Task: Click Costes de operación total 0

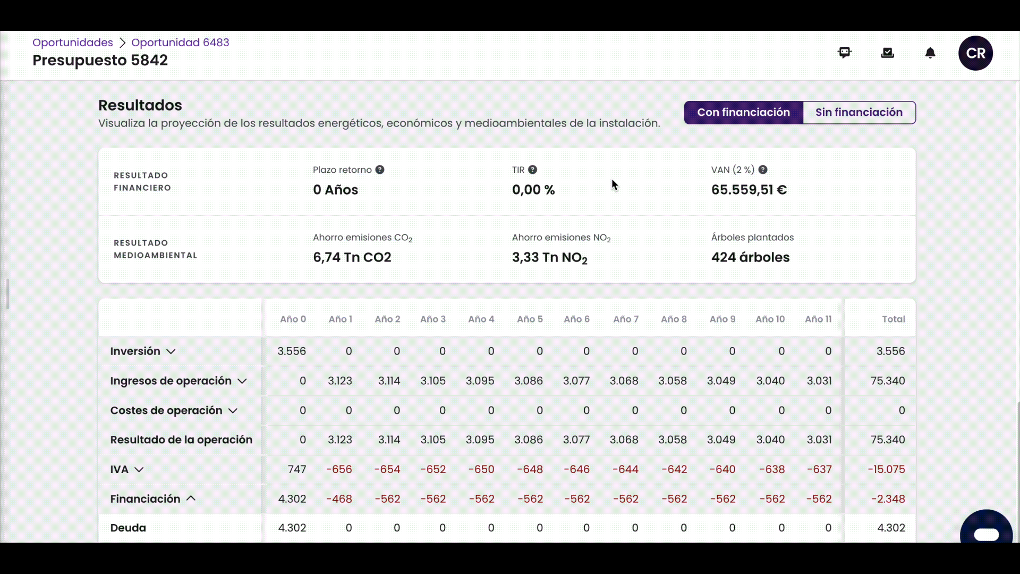Action: point(902,411)
